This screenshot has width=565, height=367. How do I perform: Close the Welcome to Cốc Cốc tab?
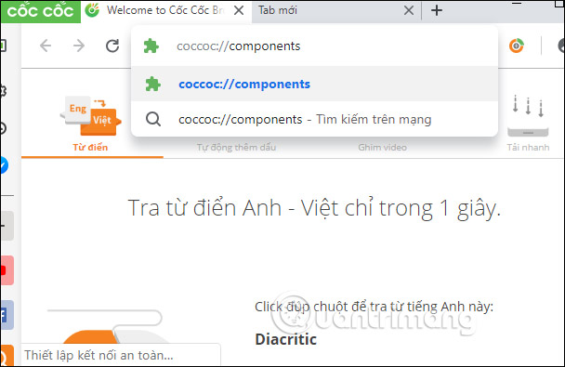pyautogui.click(x=239, y=11)
